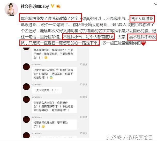The image size is (157, 142).
Task: Click the yellow emoji after 整容女
Action: point(46,58)
